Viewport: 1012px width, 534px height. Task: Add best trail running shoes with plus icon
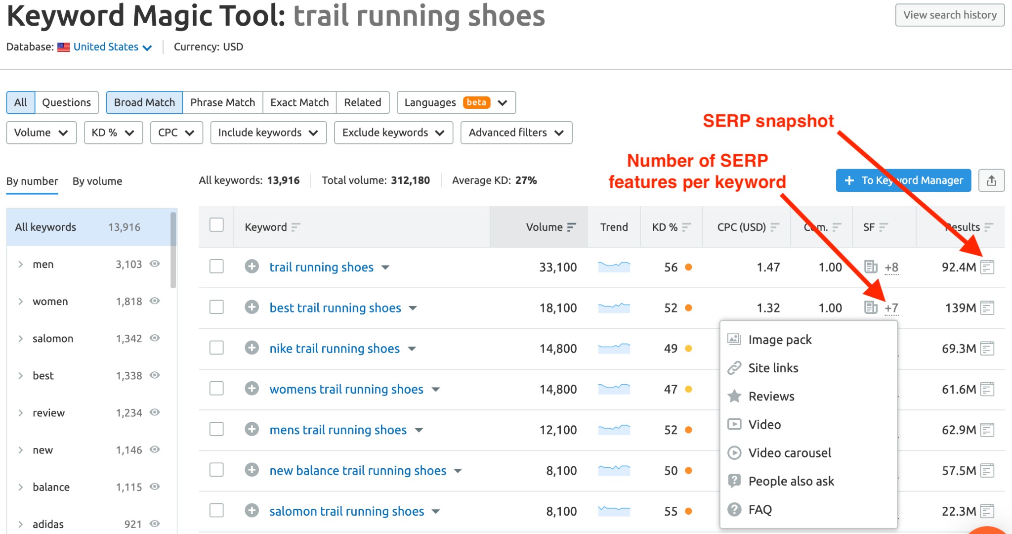(252, 308)
